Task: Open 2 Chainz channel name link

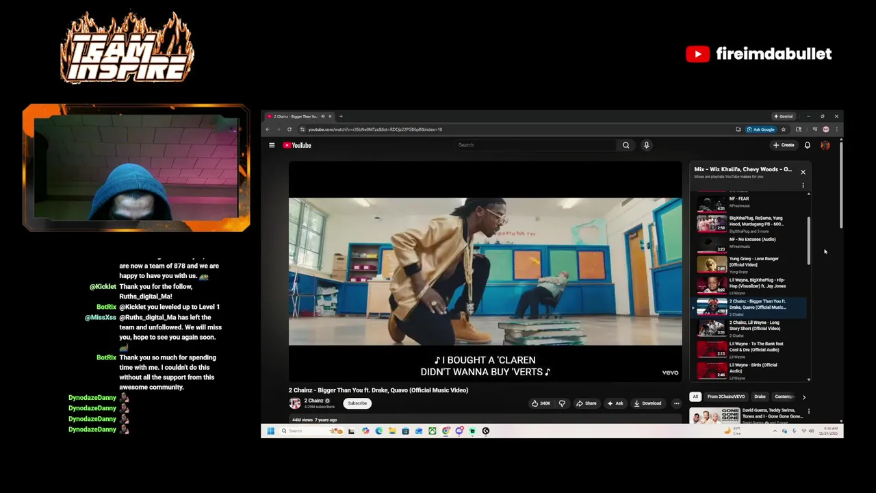Action: pyautogui.click(x=313, y=401)
